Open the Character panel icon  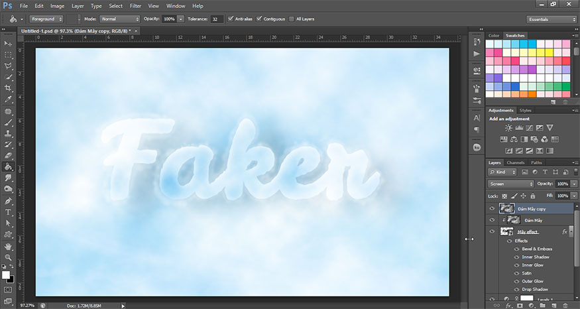477,118
